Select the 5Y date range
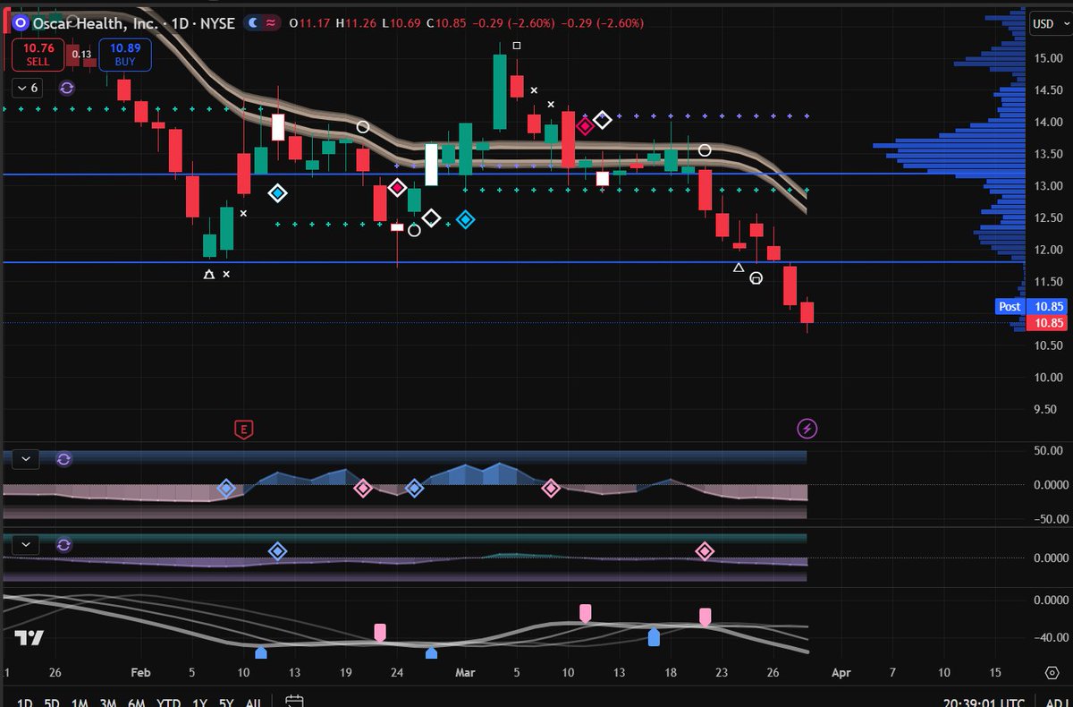Image resolution: width=1073 pixels, height=707 pixels. click(228, 703)
